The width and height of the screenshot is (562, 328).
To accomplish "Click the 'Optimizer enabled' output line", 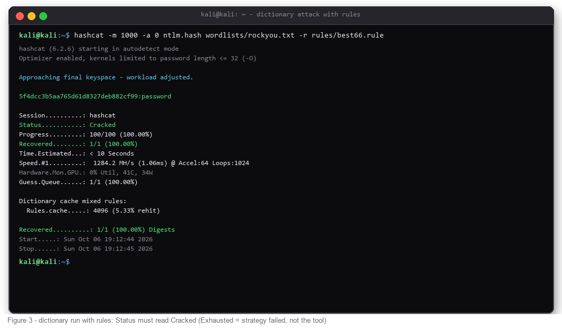I will coord(138,58).
